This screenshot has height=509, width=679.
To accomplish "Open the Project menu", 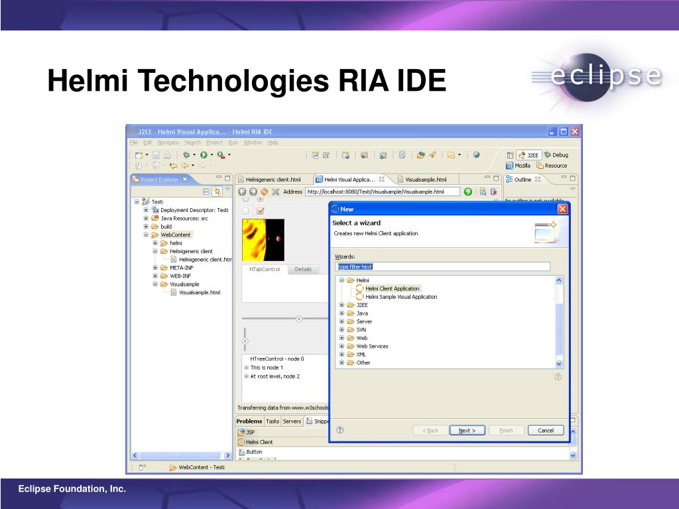I will [214, 142].
